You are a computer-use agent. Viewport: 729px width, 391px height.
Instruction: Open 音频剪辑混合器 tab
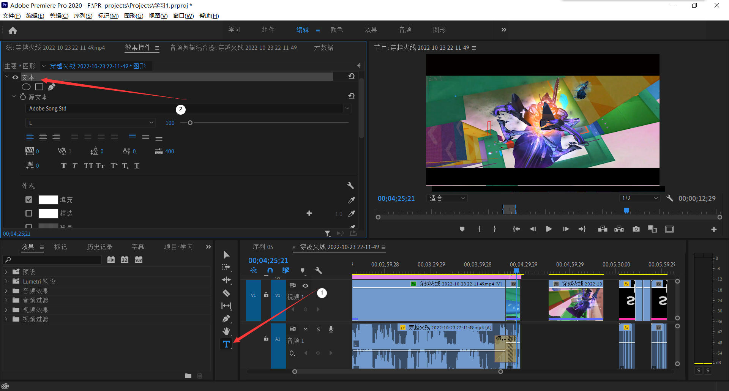pyautogui.click(x=233, y=47)
